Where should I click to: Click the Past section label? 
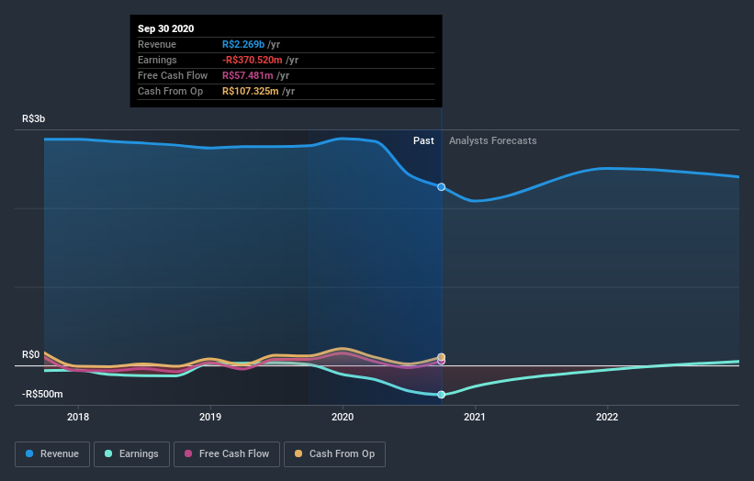(423, 140)
